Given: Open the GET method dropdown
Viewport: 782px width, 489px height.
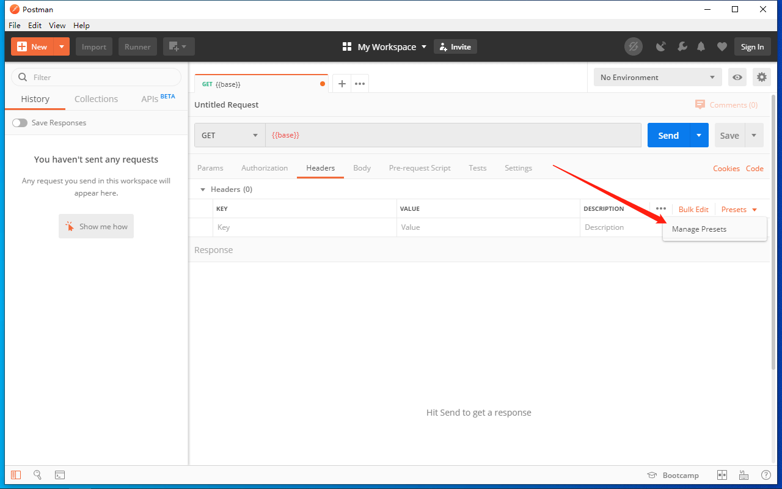Looking at the screenshot, I should point(230,135).
